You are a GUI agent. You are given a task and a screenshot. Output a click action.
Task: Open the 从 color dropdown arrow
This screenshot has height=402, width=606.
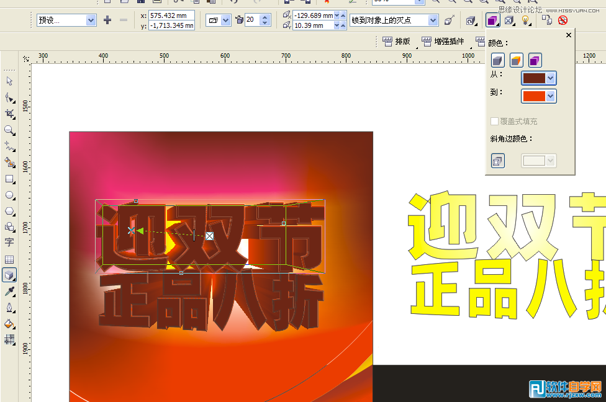click(x=551, y=78)
